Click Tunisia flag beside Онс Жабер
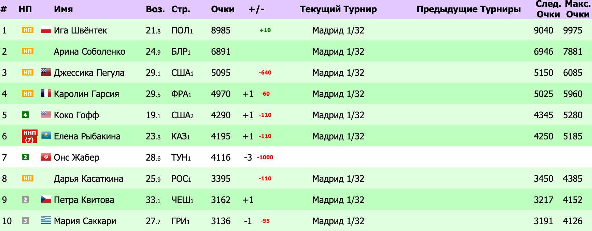The height and width of the screenshot is (231, 592). [46, 157]
